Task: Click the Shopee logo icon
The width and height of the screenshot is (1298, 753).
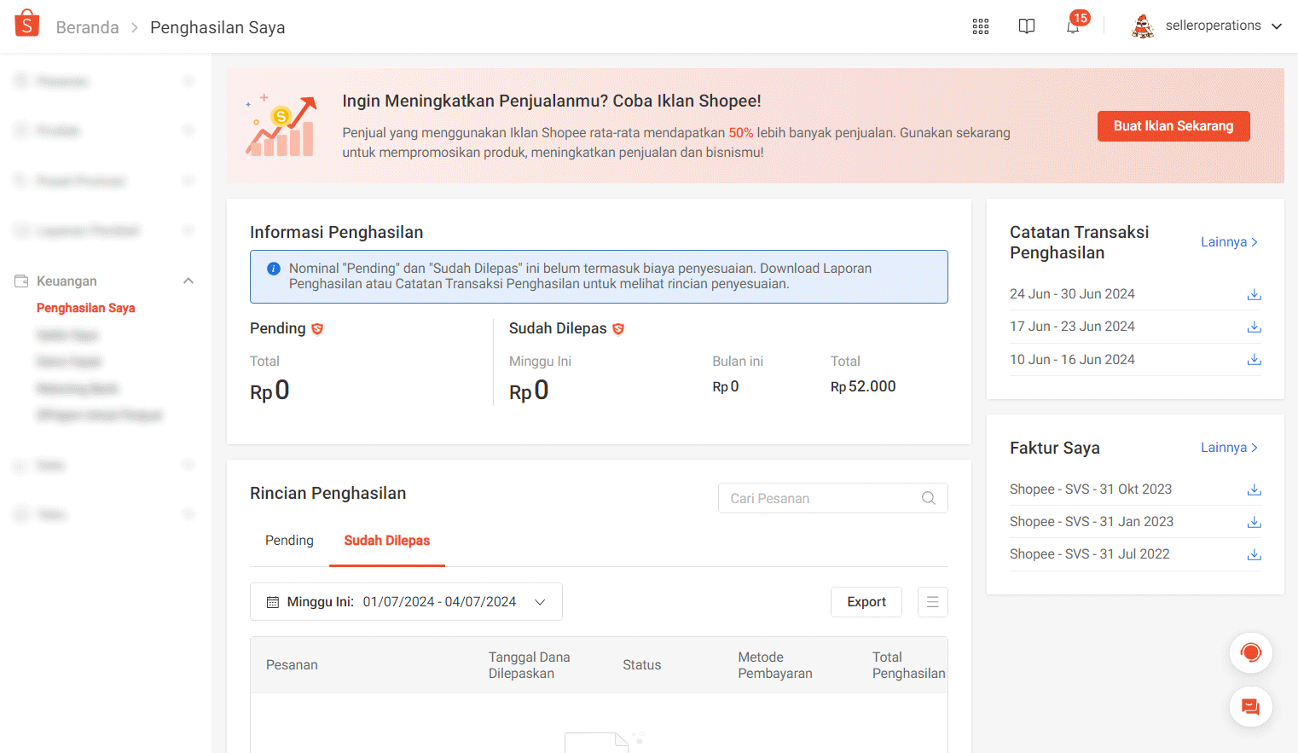Action: pos(27,24)
